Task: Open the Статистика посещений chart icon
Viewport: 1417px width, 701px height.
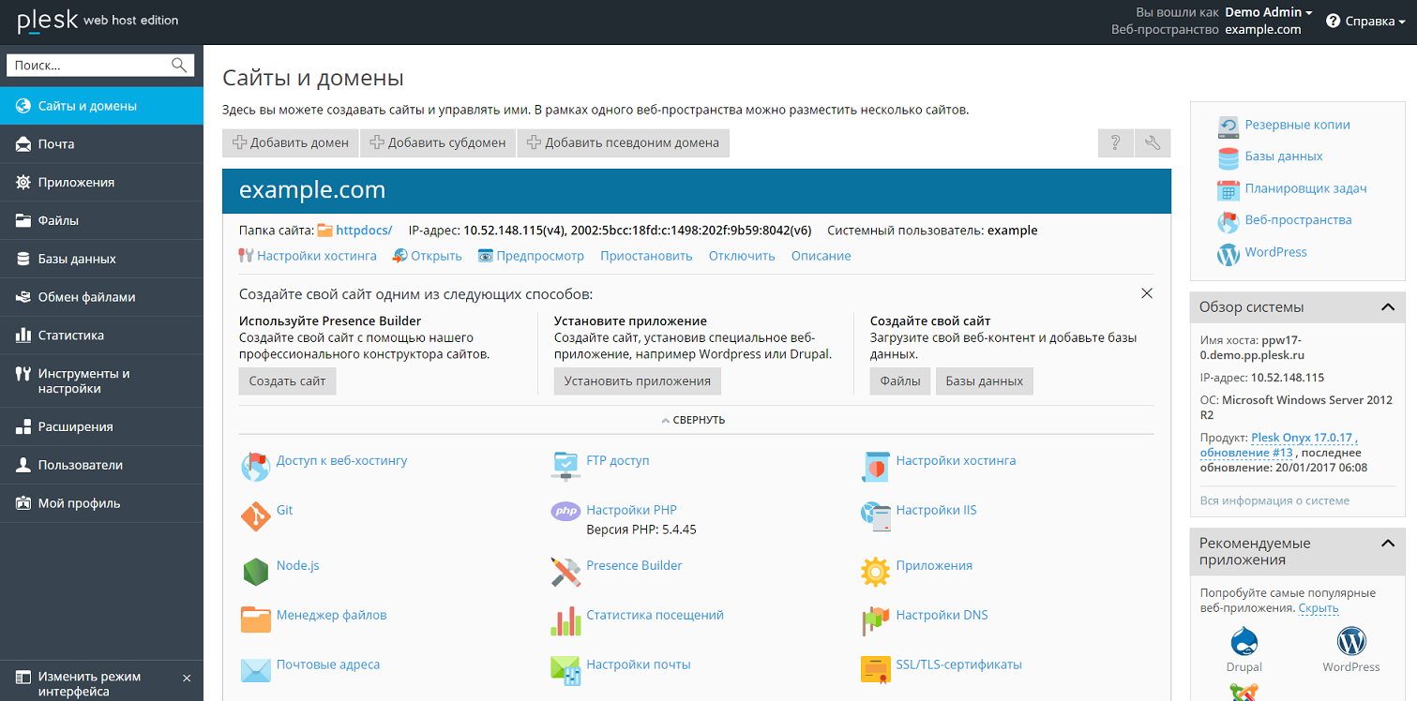Action: pos(565,620)
